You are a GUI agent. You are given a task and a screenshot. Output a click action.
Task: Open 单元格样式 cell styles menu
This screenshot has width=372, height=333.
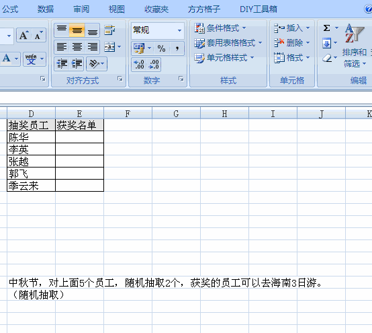pos(224,58)
